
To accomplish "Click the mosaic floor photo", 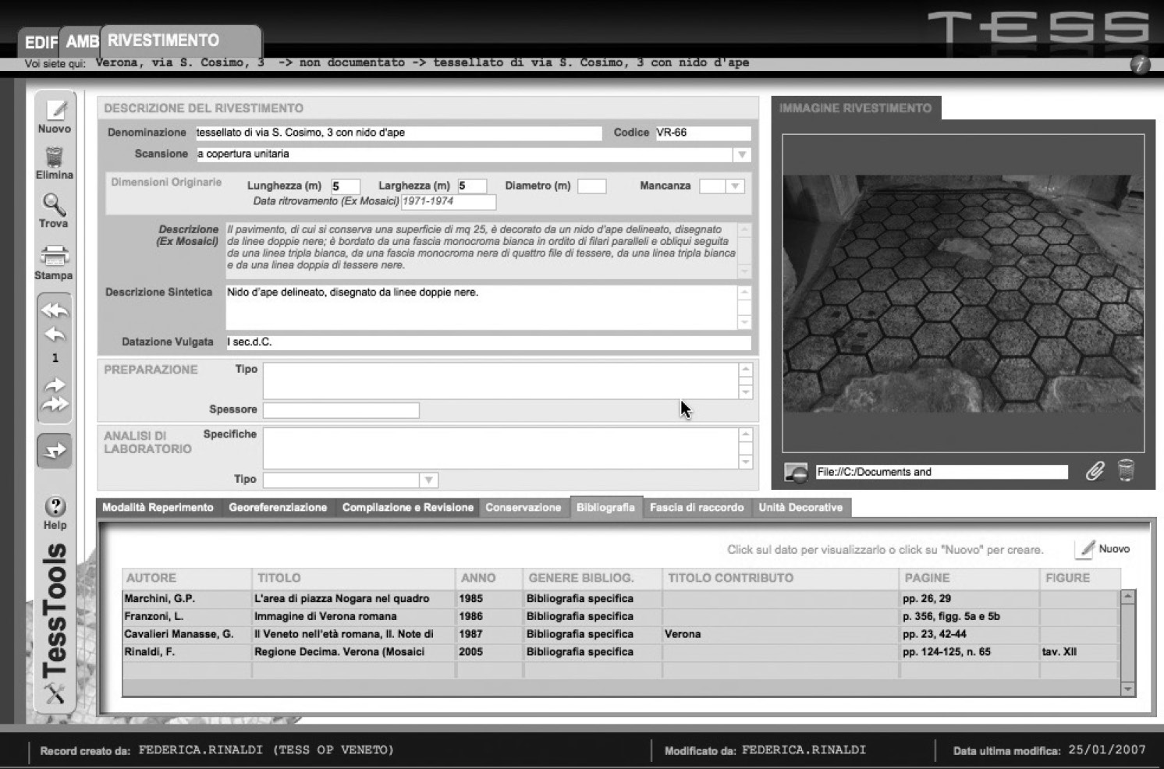I will [x=963, y=294].
